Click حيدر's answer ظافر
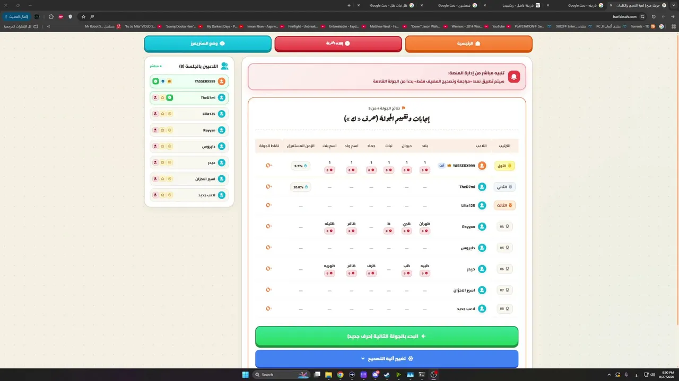Screen dimensions: 679x381 351,266
